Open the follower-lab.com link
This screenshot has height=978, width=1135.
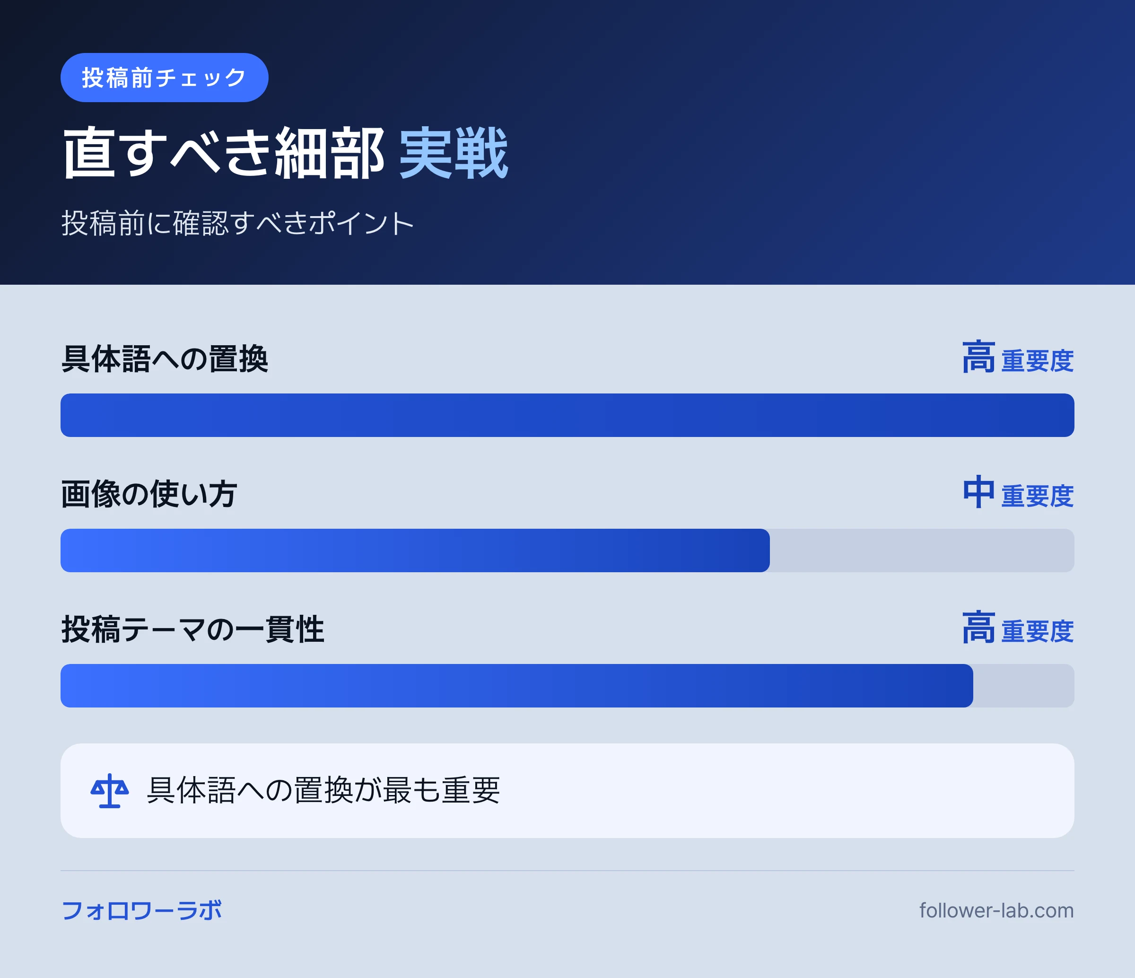tap(996, 910)
